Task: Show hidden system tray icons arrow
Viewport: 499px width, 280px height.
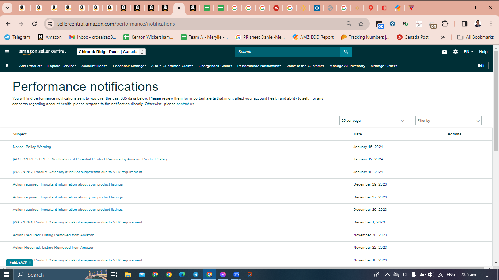Action: tap(387, 275)
